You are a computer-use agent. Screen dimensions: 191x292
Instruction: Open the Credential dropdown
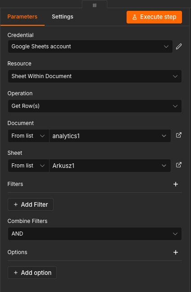(x=90, y=46)
